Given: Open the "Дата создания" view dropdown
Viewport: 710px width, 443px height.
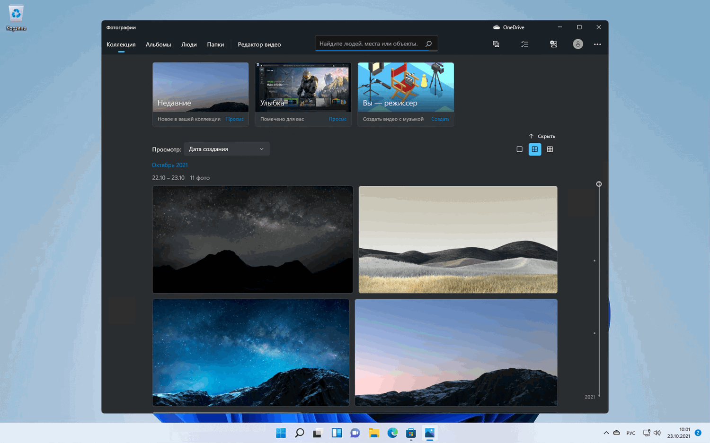Looking at the screenshot, I should 227,149.
